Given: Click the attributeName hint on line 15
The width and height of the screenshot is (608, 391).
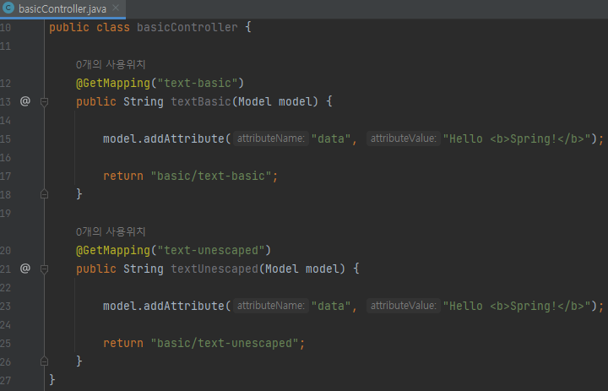Looking at the screenshot, I should pyautogui.click(x=271, y=138).
